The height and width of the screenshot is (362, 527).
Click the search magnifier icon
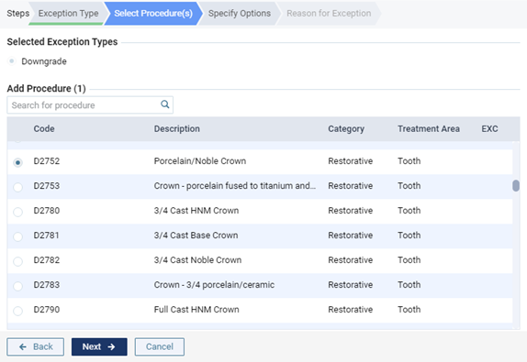[164, 104]
